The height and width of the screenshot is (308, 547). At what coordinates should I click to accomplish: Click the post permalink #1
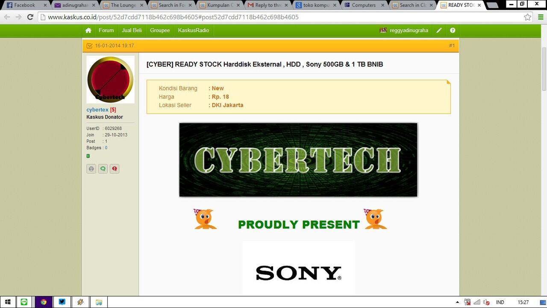click(452, 46)
